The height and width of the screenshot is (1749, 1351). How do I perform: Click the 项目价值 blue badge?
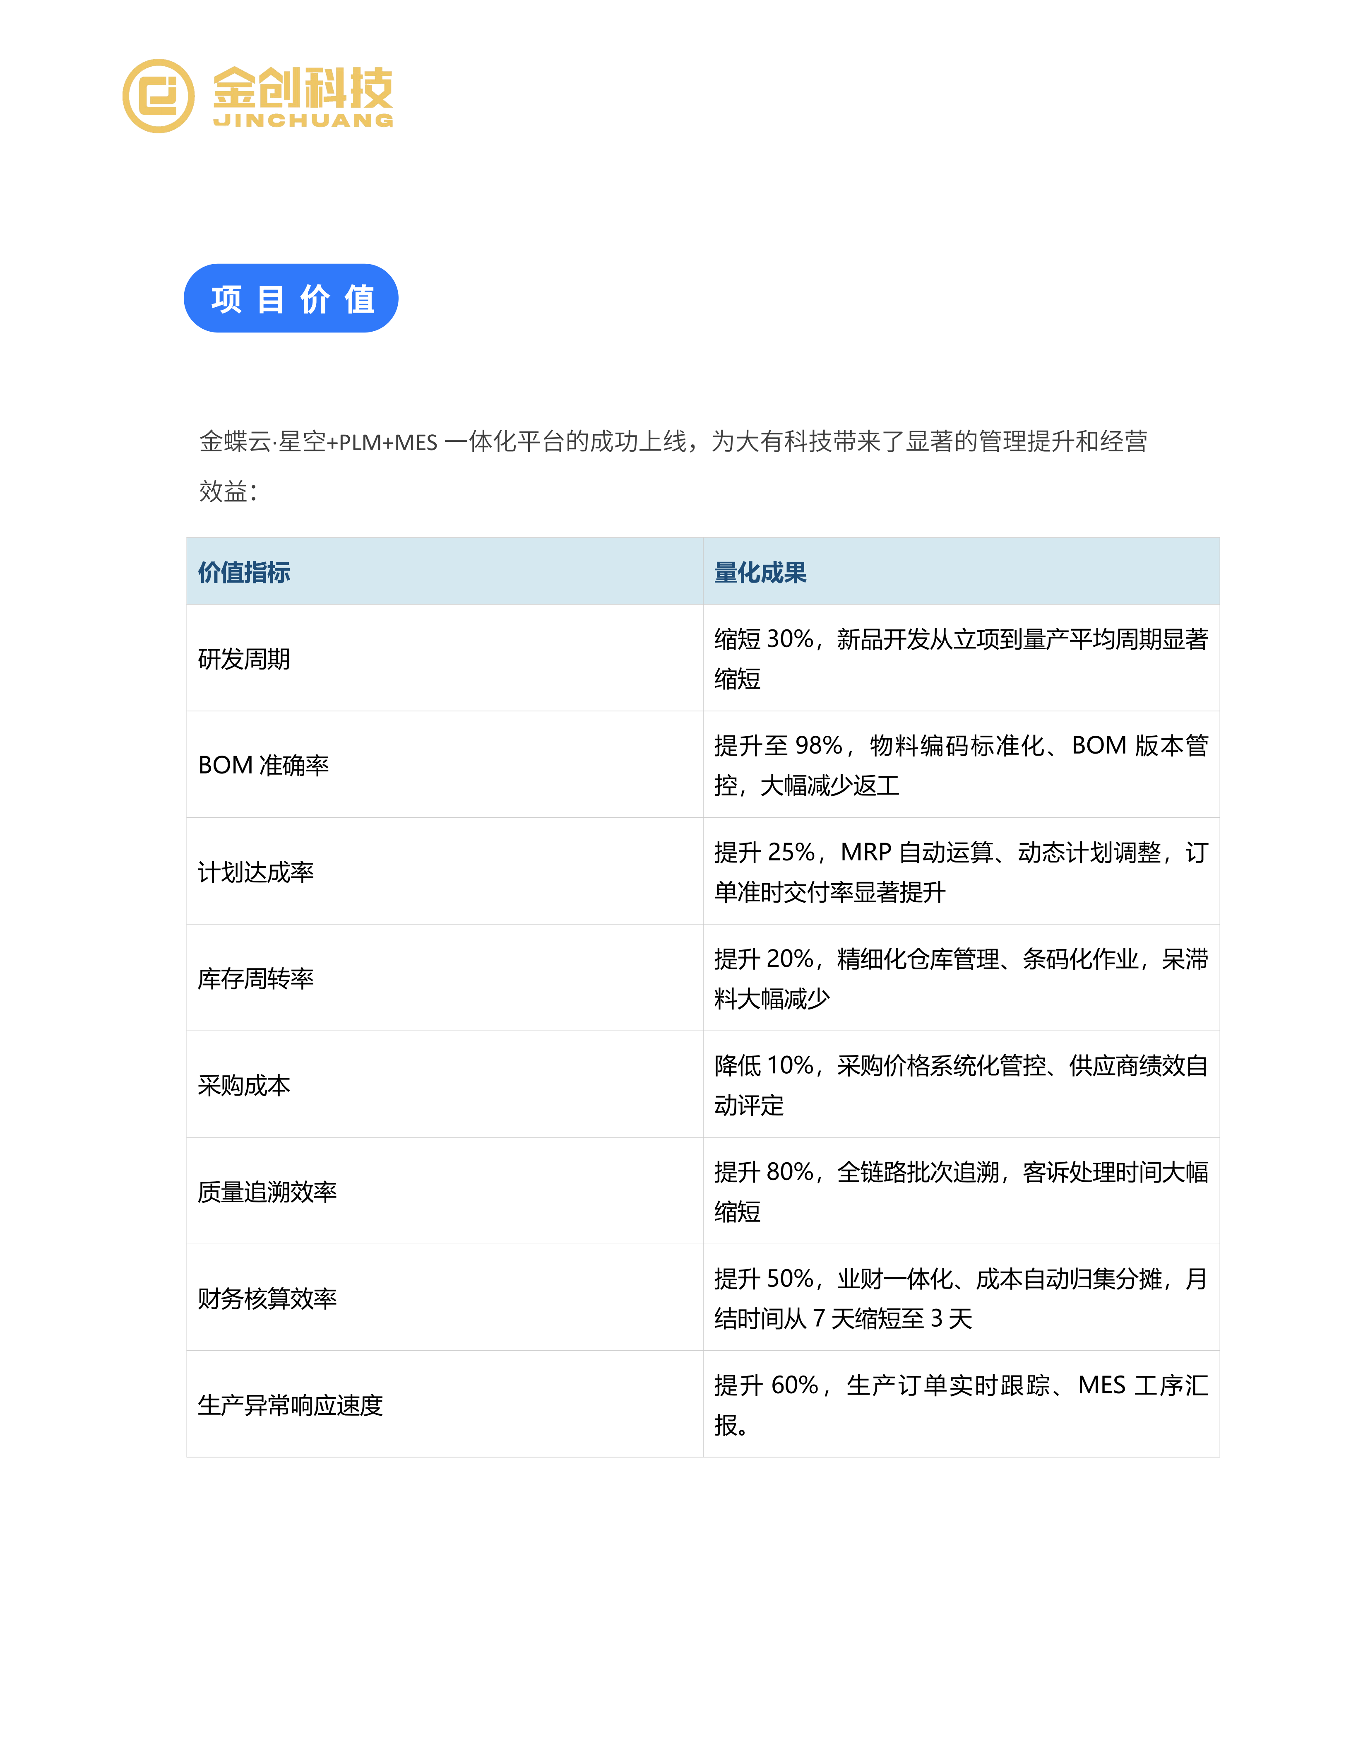tap(291, 298)
